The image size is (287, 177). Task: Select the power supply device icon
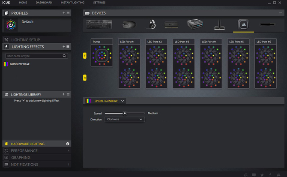[195, 24]
